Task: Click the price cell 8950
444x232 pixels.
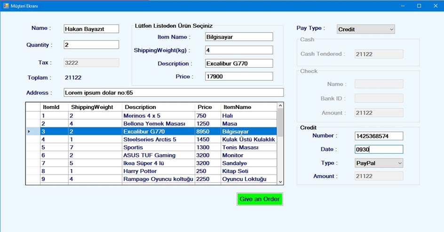Action: 208,131
